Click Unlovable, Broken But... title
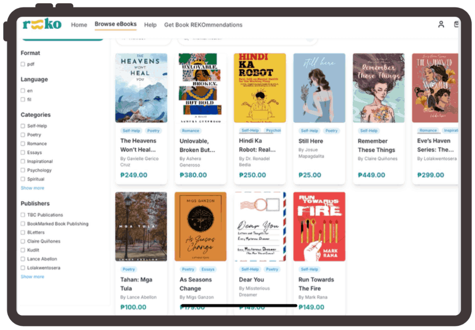The width and height of the screenshot is (475, 330). 197,145
